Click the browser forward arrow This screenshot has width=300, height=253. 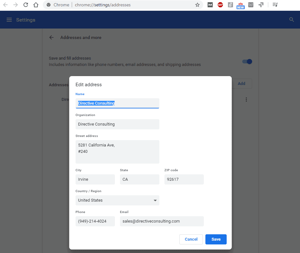tap(16, 5)
